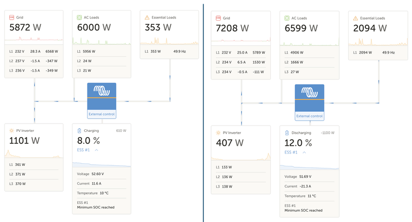The width and height of the screenshot is (412, 222).
Task: Click battery Voltage 51.69 V row
Action: click(310, 177)
